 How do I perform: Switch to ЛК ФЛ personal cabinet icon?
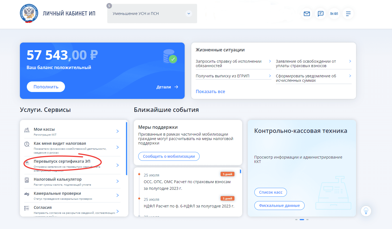click(x=334, y=14)
